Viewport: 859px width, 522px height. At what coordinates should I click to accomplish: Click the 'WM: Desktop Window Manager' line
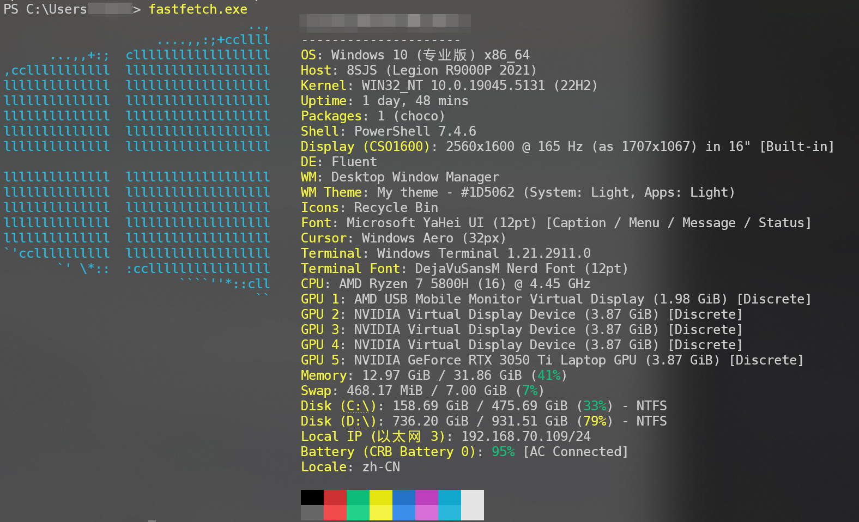400,177
